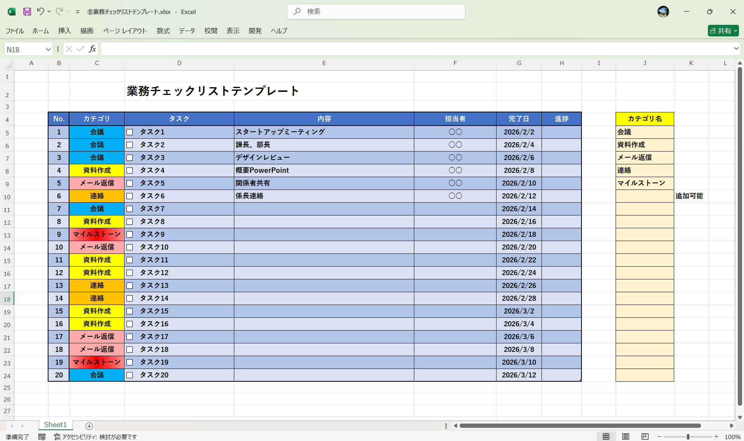Click the Undo icon

(x=42, y=12)
